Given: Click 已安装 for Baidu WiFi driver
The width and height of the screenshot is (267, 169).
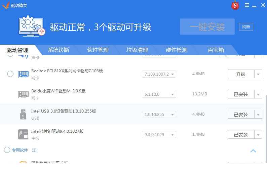Looking at the screenshot, I should point(241,94).
